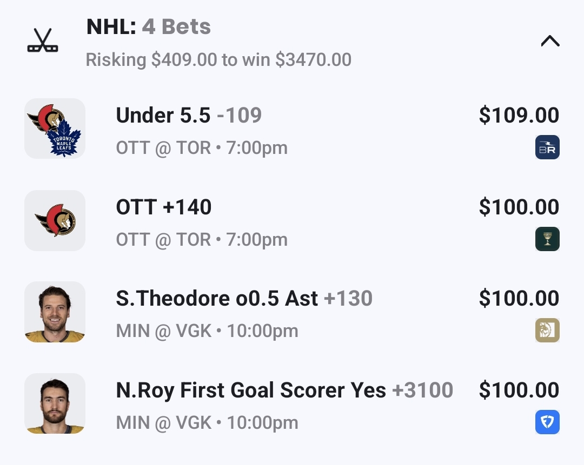Screen dimensions: 584x465
Task: Click the hockey sticks NHL icon
Action: pyautogui.click(x=43, y=41)
